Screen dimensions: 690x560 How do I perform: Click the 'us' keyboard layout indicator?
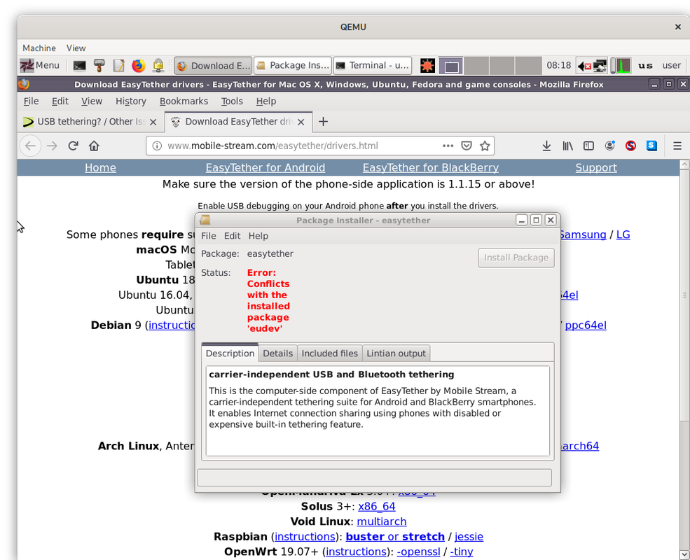pos(645,66)
